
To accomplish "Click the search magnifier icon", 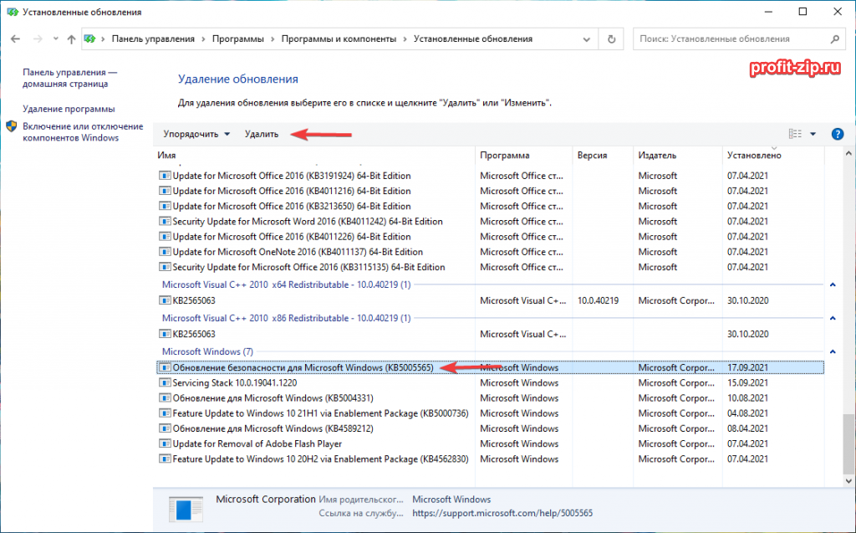I will [833, 39].
